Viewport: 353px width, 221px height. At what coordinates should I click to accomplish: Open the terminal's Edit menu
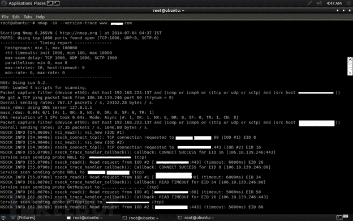(16, 17)
